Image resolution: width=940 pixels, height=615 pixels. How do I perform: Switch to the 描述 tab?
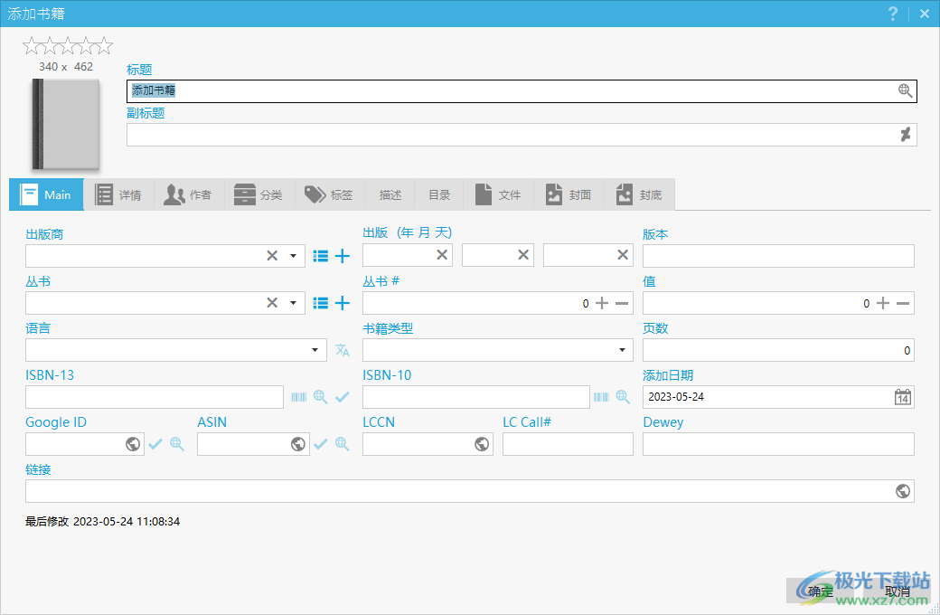click(390, 194)
